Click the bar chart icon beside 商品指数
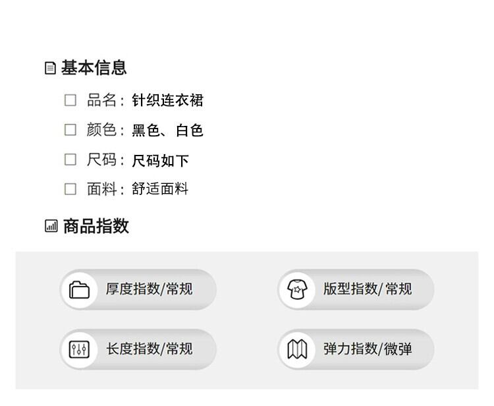494x406 pixels. [51, 227]
